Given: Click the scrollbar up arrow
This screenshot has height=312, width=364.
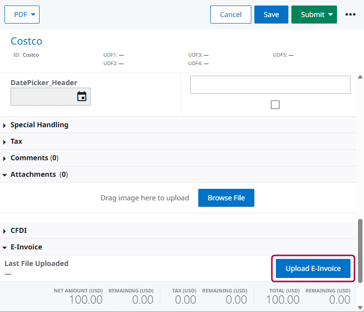Looking at the screenshot, I should (359, 77).
